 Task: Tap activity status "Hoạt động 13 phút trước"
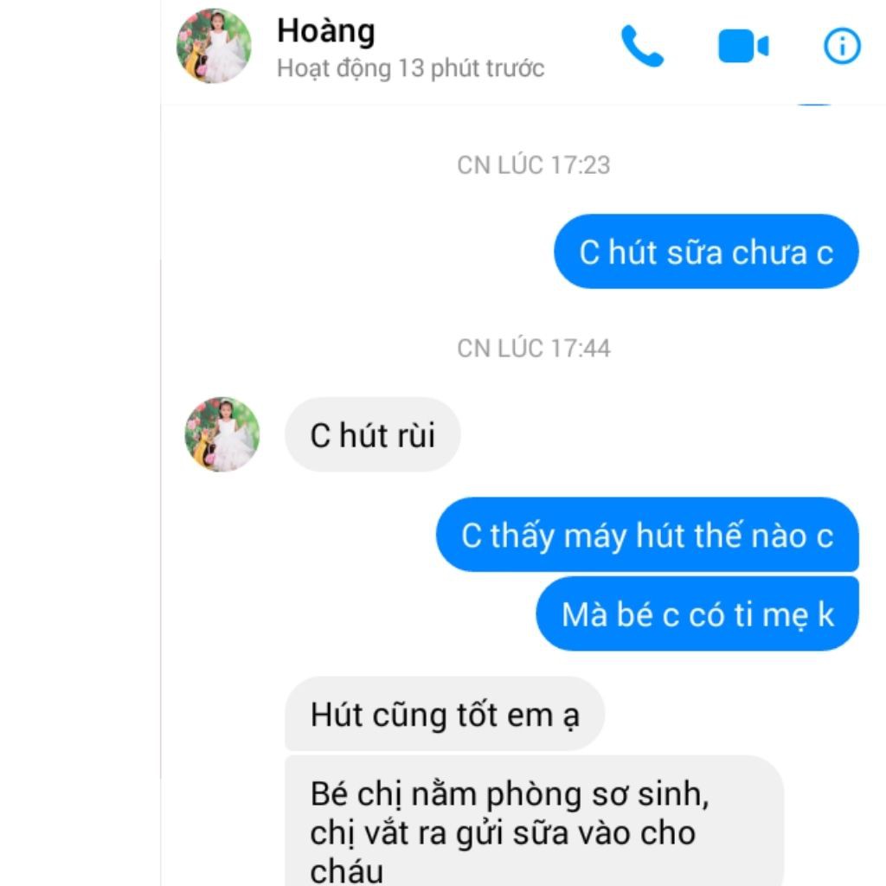click(x=410, y=68)
